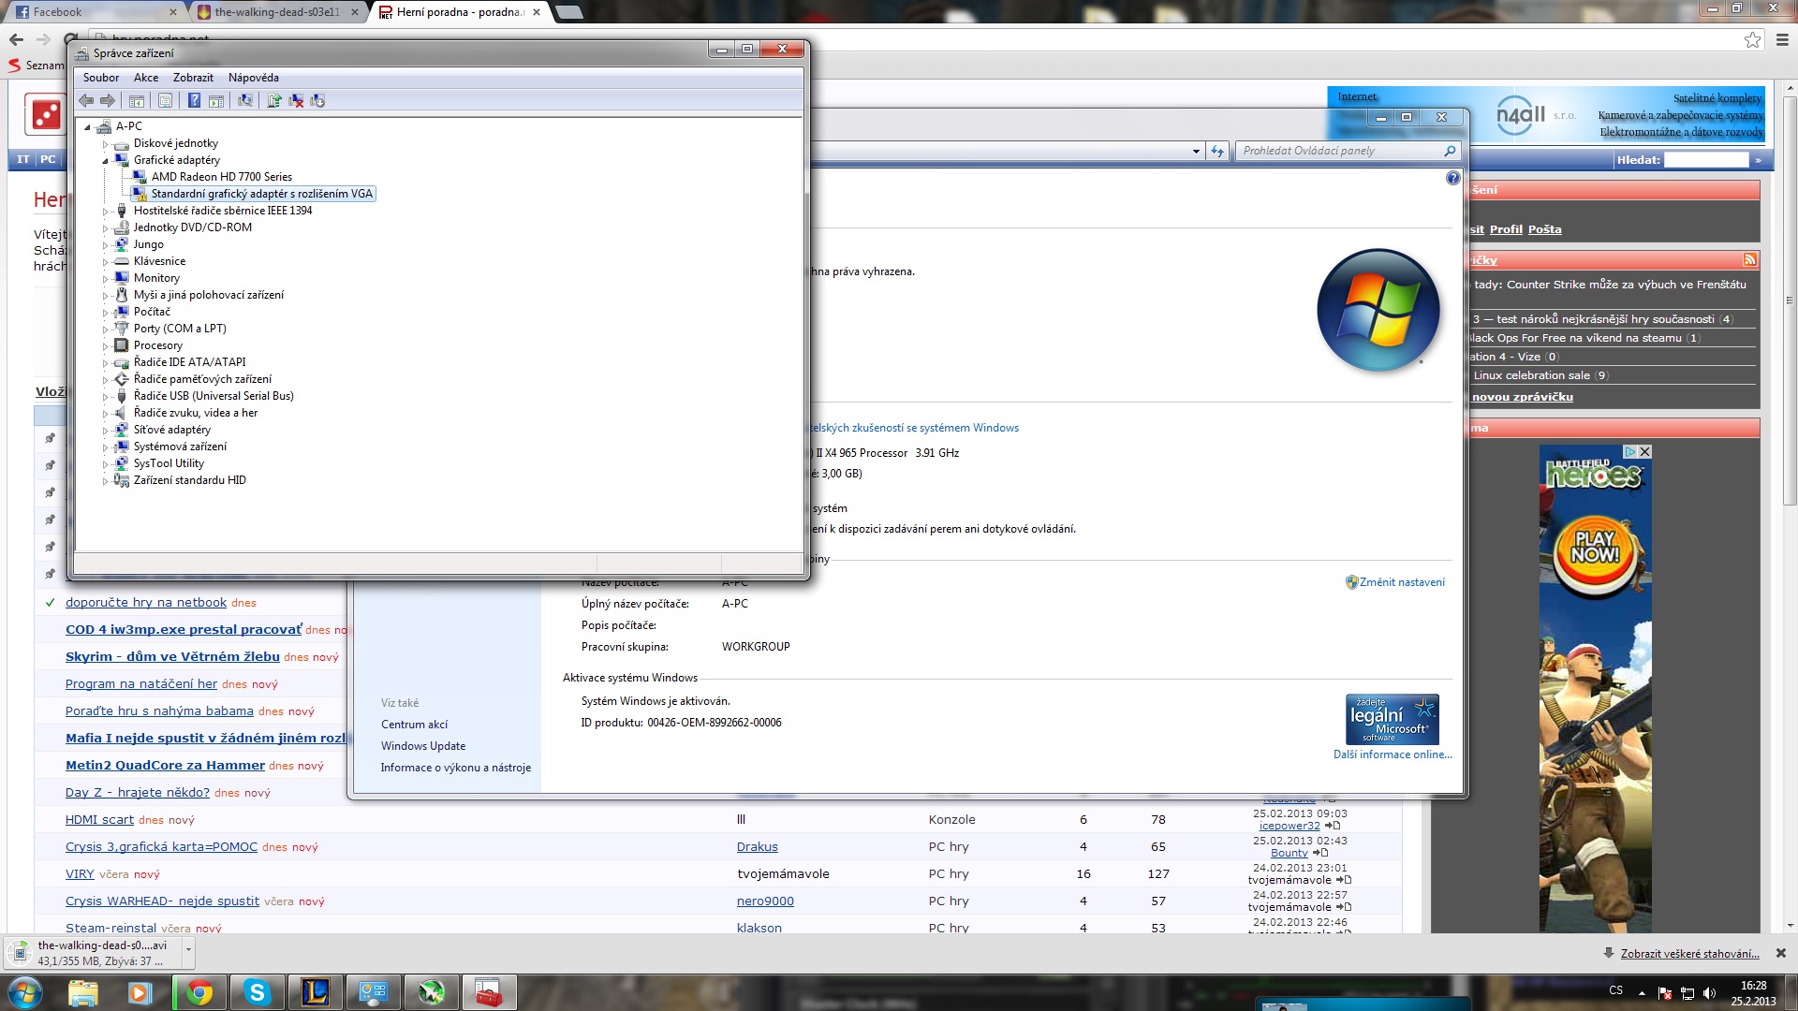The image size is (1798, 1011).
Task: Expand the Síťové adaptéry tree node
Action: click(x=105, y=430)
